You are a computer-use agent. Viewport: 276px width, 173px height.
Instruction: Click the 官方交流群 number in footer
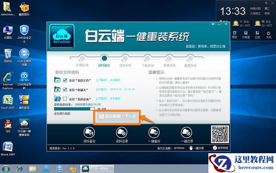[179, 148]
